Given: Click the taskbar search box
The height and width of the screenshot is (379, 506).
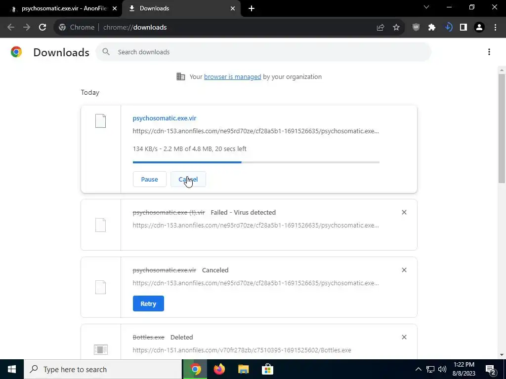Looking at the screenshot, I should point(103,369).
